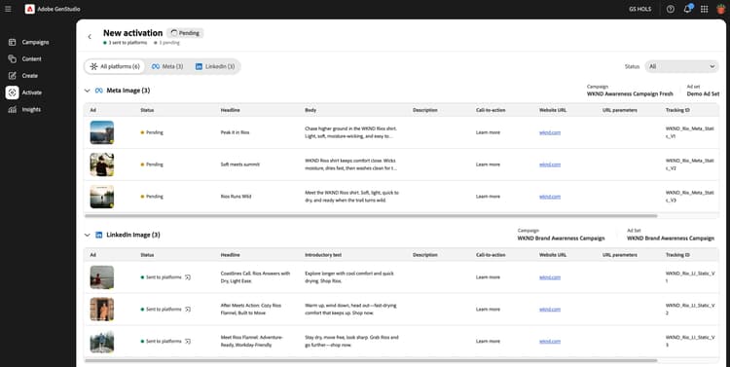The image size is (730, 367).
Task: Open wknd.com link in Meet Rios Flannel row
Action: [x=550, y=341]
